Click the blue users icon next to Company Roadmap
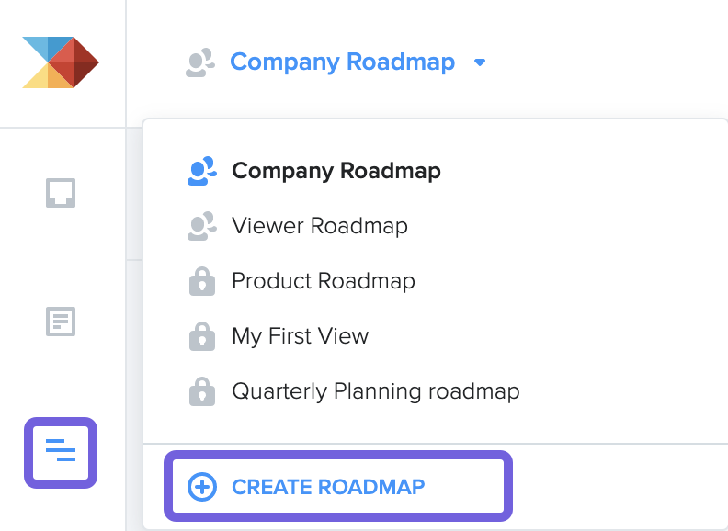 [202, 171]
